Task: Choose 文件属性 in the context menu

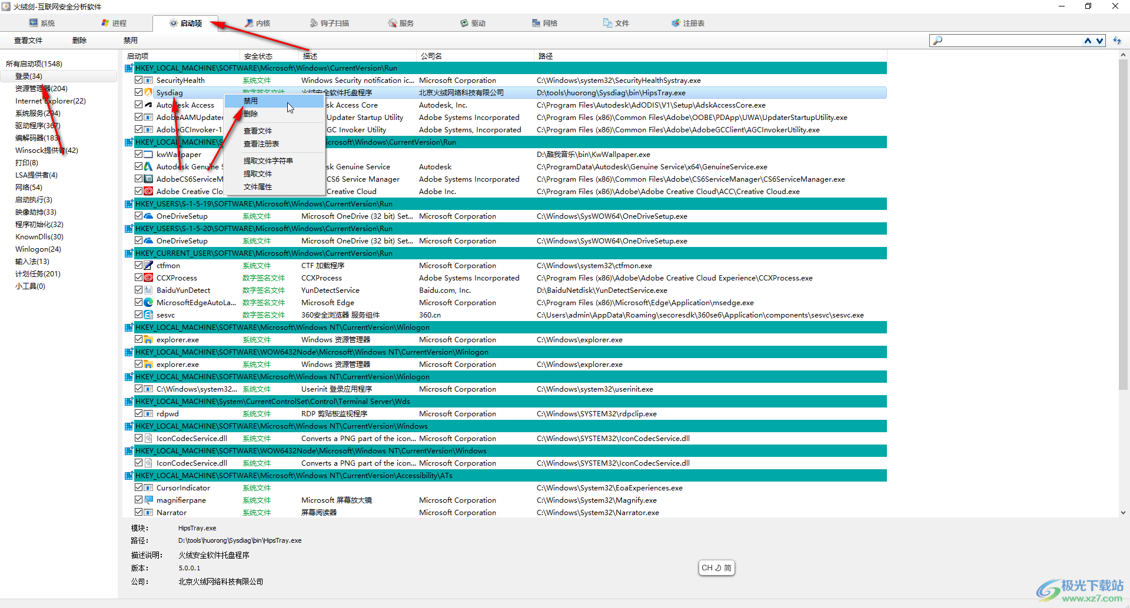Action: [274, 187]
